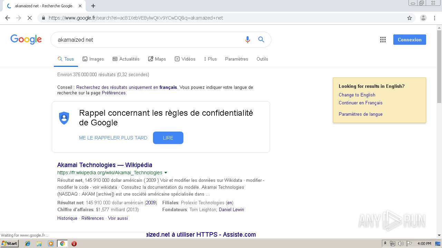The height and width of the screenshot is (248, 442).
Task: Click Recherchez des résultats uniquement en français
Action: [127, 87]
